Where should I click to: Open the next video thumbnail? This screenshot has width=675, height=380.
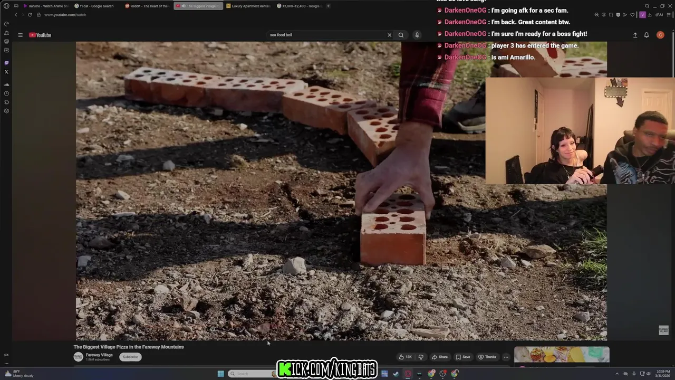562,355
